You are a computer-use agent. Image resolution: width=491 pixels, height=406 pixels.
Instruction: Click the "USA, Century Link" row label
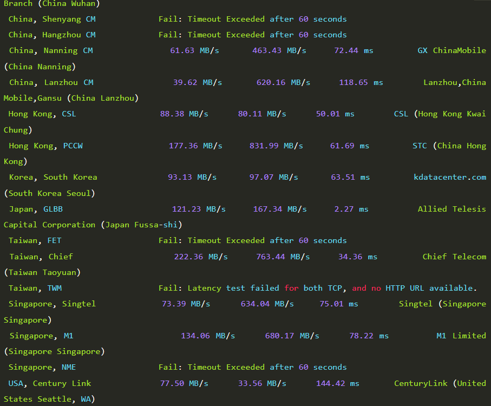tap(50, 383)
